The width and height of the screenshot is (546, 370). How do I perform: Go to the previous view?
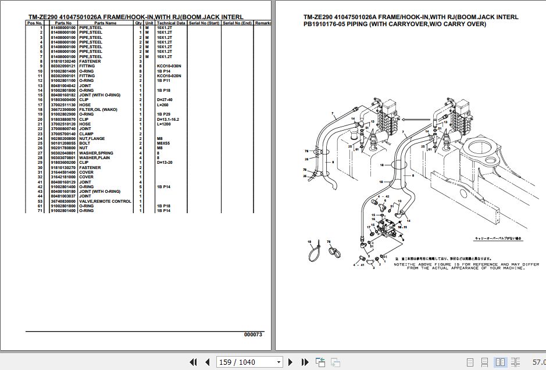pyautogui.click(x=320, y=362)
